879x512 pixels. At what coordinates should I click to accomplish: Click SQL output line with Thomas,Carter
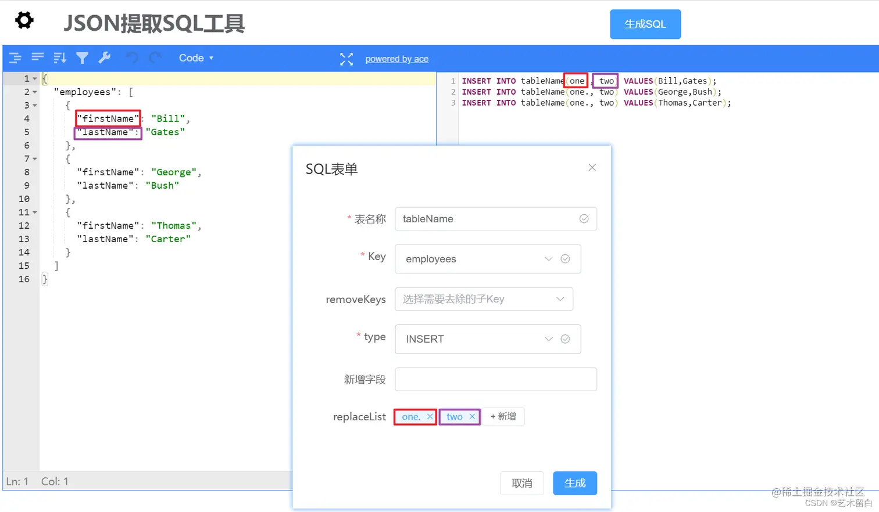(596, 103)
